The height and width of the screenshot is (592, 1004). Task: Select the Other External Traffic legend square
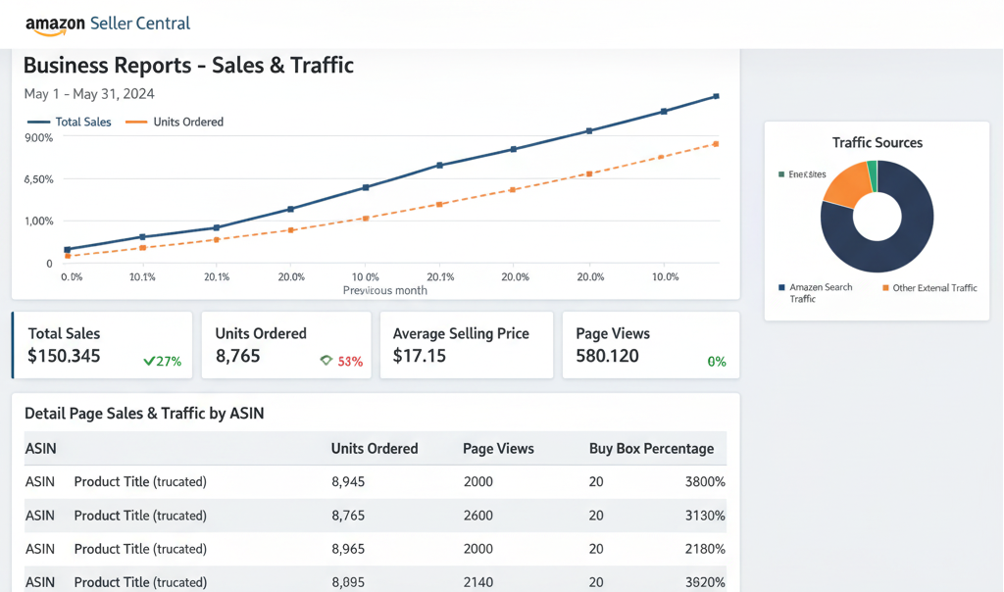click(x=886, y=287)
